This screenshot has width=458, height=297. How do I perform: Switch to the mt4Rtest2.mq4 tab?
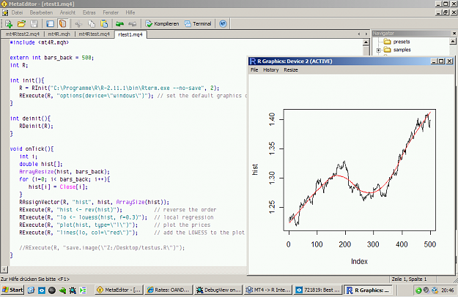pyautogui.click(x=23, y=34)
